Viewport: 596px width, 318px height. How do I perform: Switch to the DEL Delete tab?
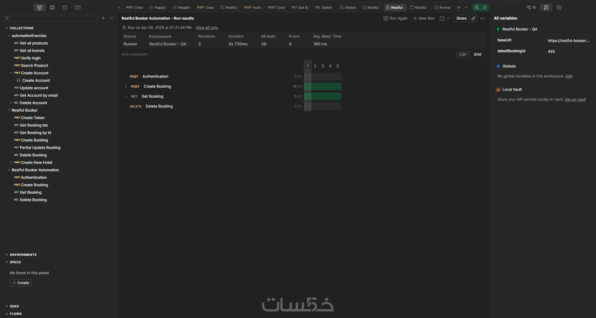tap(324, 7)
